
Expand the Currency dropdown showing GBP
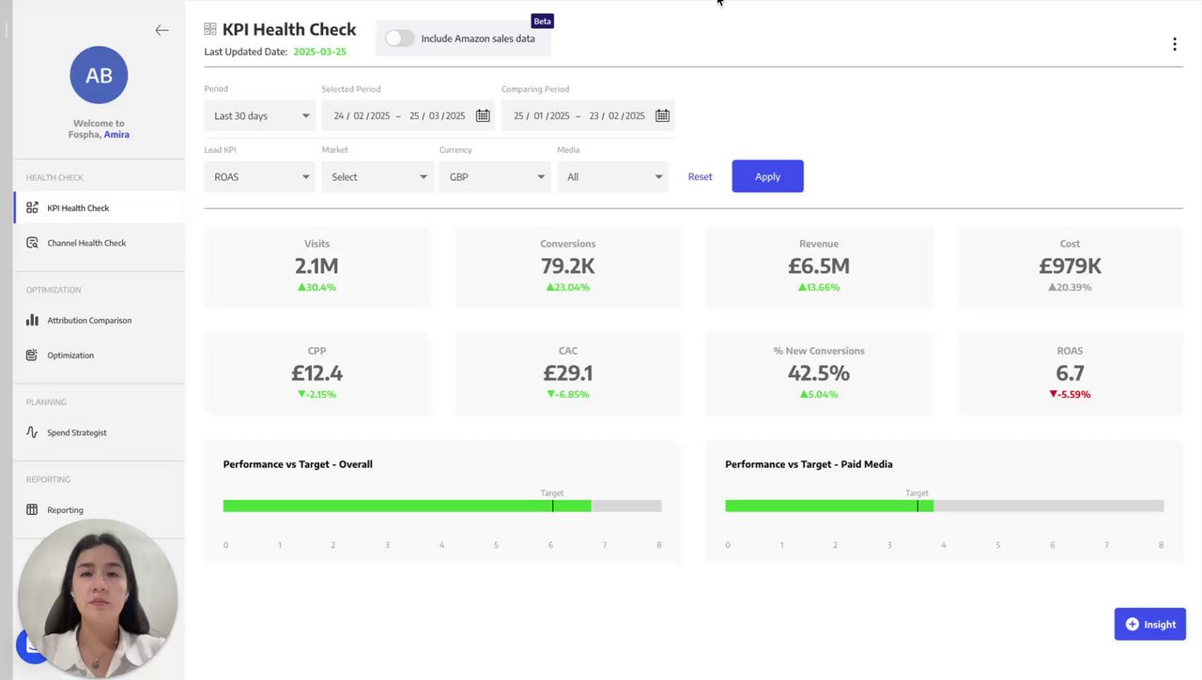coord(495,176)
